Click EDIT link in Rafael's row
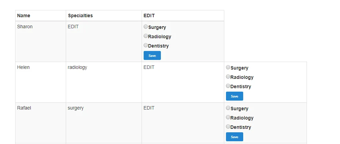The image size is (340, 144). coord(149,108)
